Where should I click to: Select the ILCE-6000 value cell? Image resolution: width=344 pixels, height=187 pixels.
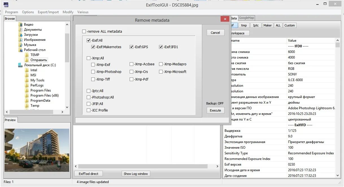[x=311, y=80]
